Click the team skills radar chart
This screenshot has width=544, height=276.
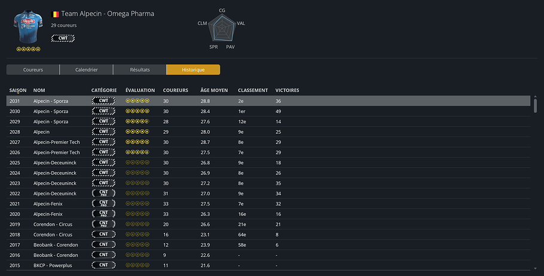222,27
